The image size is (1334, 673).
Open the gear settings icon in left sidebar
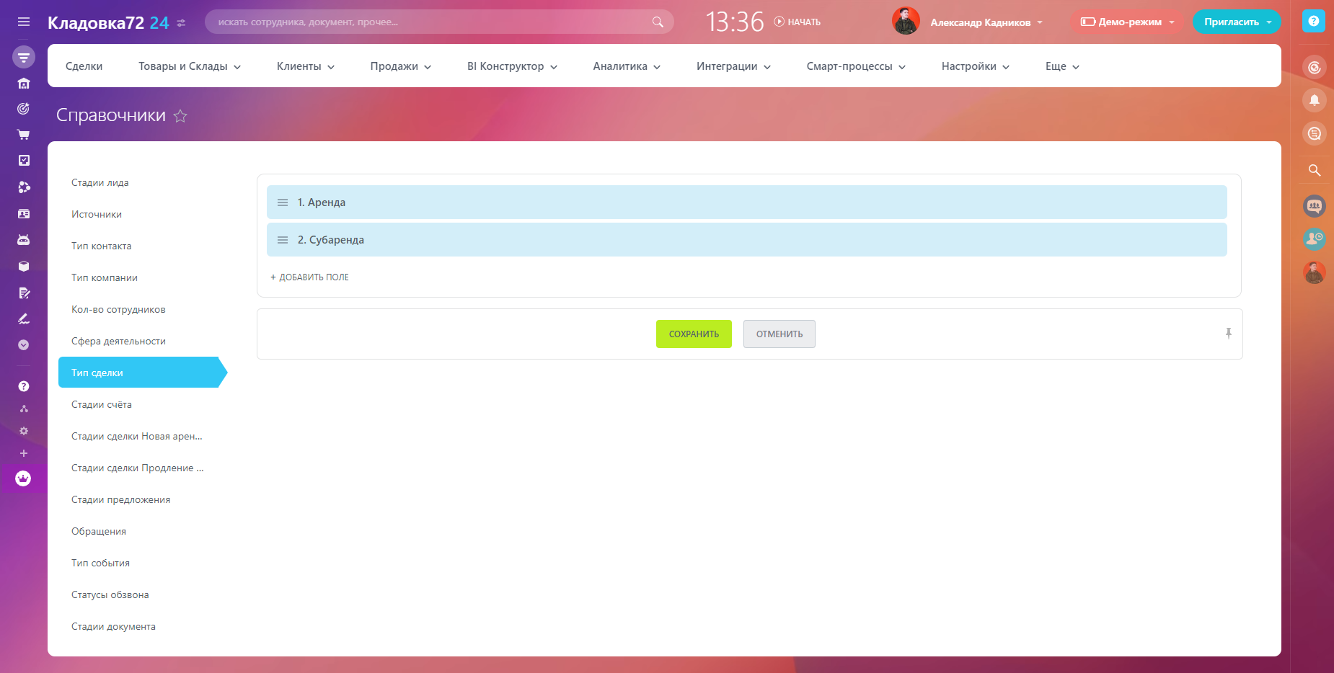pyautogui.click(x=24, y=431)
